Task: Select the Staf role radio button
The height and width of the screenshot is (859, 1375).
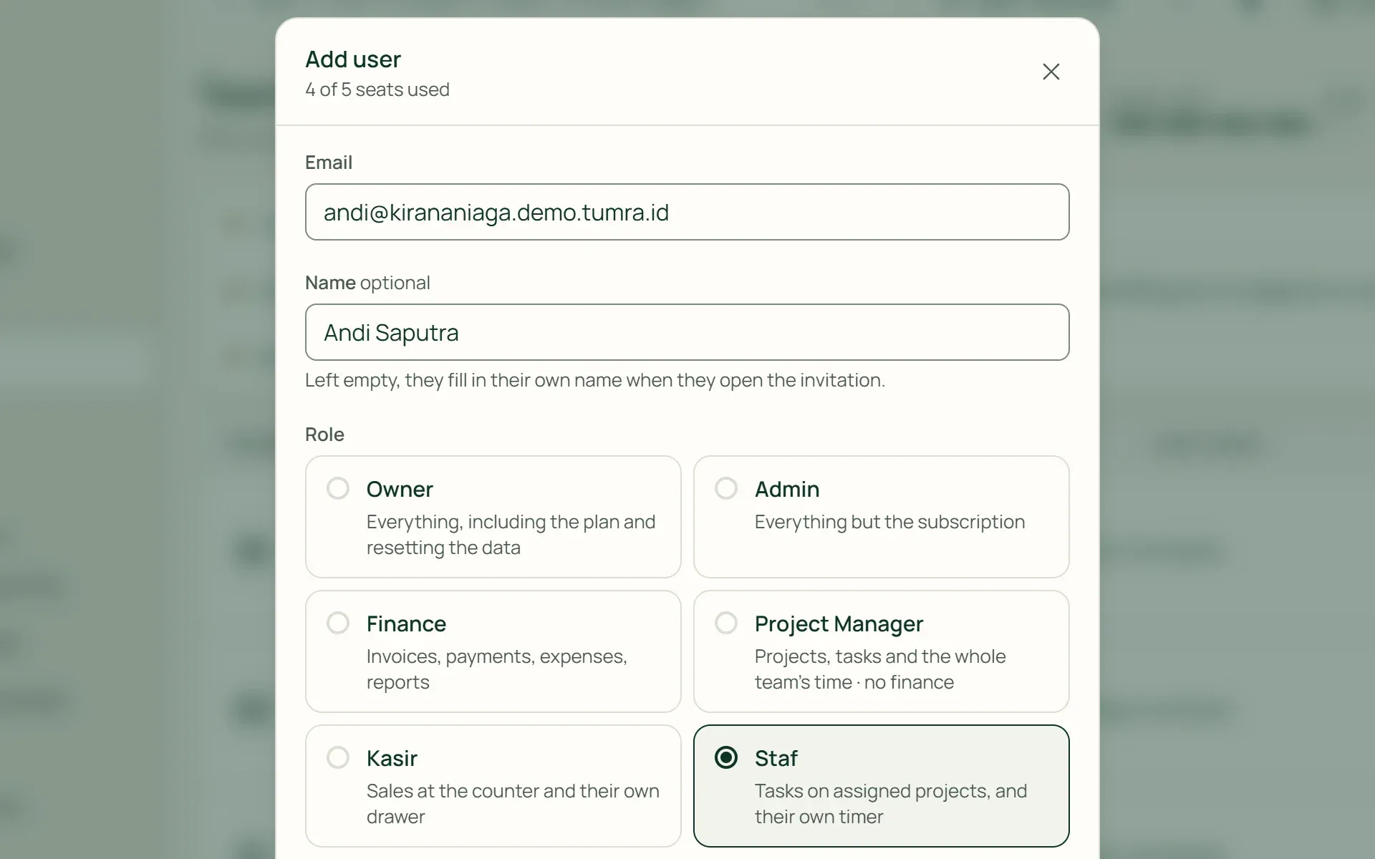Action: pos(726,757)
